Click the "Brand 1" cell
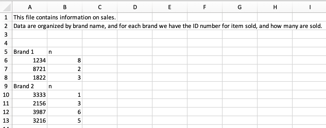326x128 pixels. (x=29, y=52)
